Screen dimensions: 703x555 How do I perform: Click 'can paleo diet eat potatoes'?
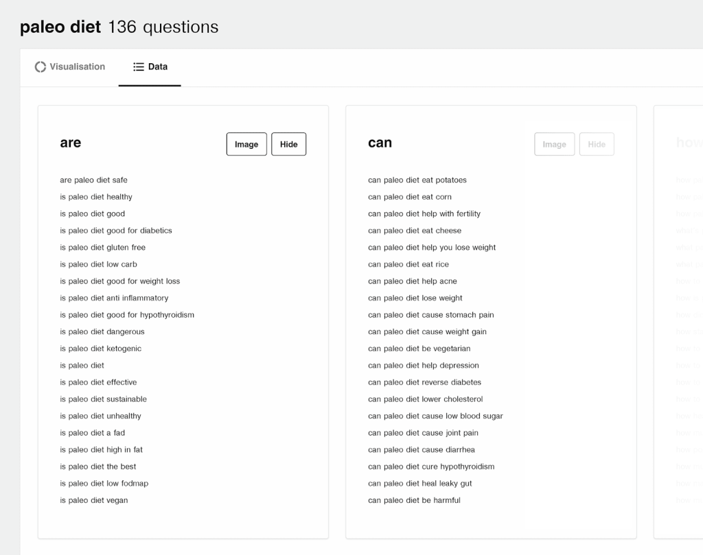coord(417,180)
